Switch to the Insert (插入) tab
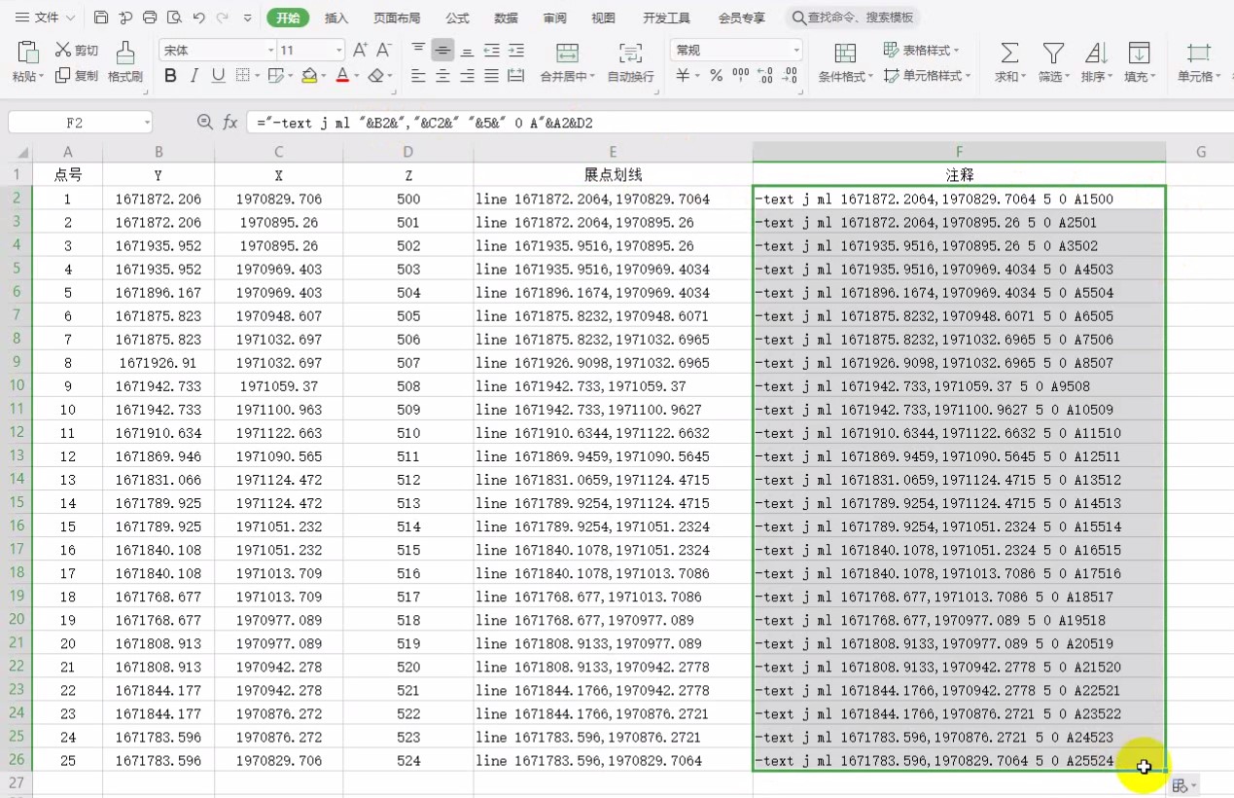Viewport: 1234px width, 798px height. [336, 18]
